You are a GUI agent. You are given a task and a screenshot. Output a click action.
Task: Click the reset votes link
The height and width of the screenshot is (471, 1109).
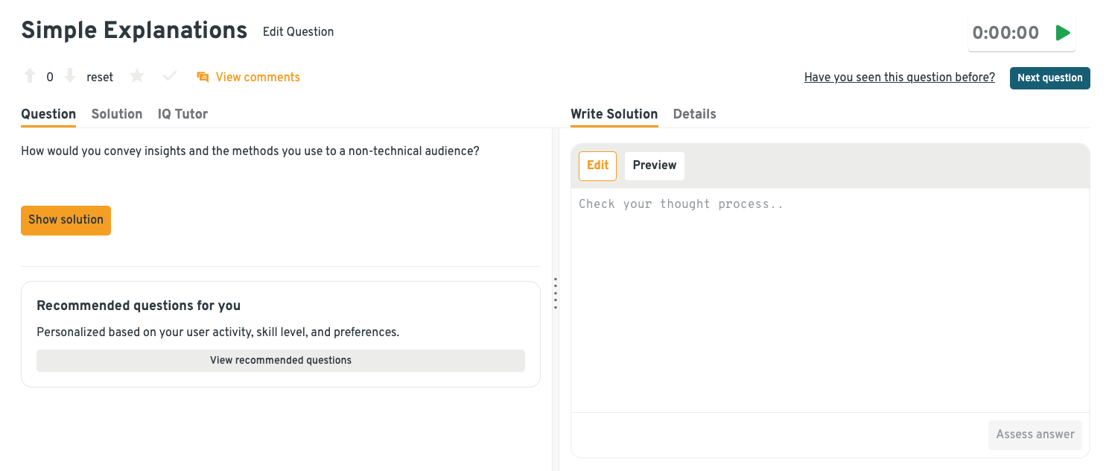click(100, 77)
